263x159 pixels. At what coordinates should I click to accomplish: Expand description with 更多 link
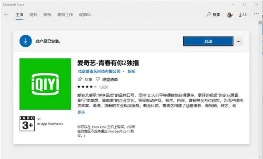tap(81, 112)
